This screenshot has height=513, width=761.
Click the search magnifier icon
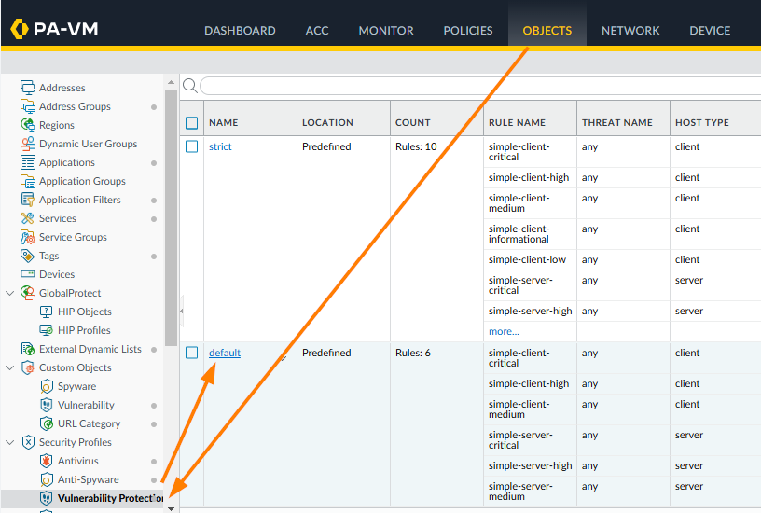[189, 86]
